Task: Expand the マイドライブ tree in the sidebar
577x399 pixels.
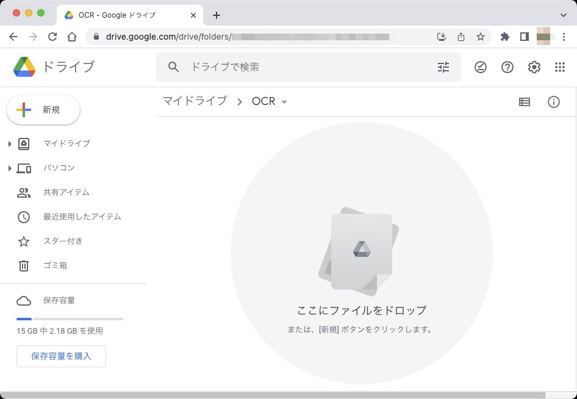Action: 9,143
